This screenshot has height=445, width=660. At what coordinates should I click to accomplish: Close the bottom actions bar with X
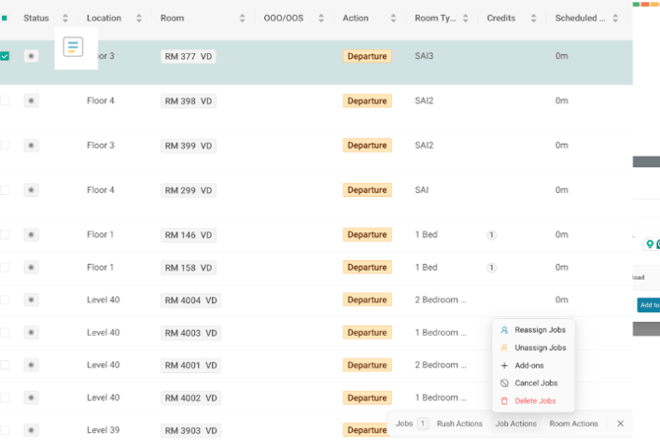point(621,423)
